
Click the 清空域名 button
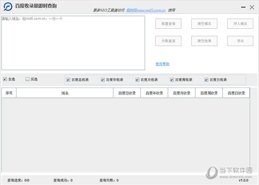[x=204, y=24]
